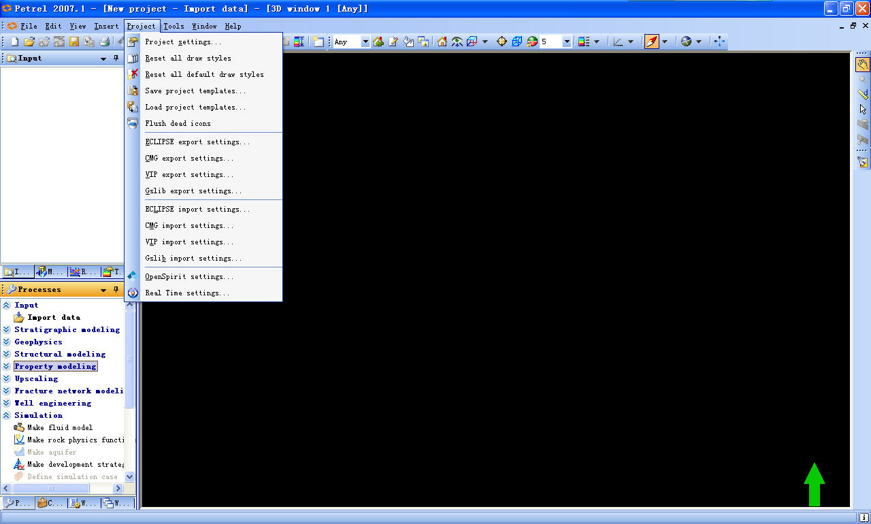Click the blue wireframe cube icon
The height and width of the screenshot is (524, 871).
pyautogui.click(x=517, y=42)
